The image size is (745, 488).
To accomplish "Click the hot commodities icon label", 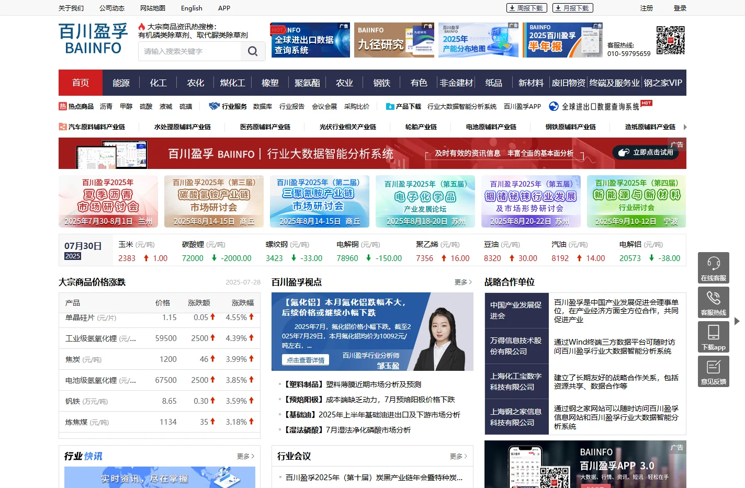I will (x=76, y=106).
